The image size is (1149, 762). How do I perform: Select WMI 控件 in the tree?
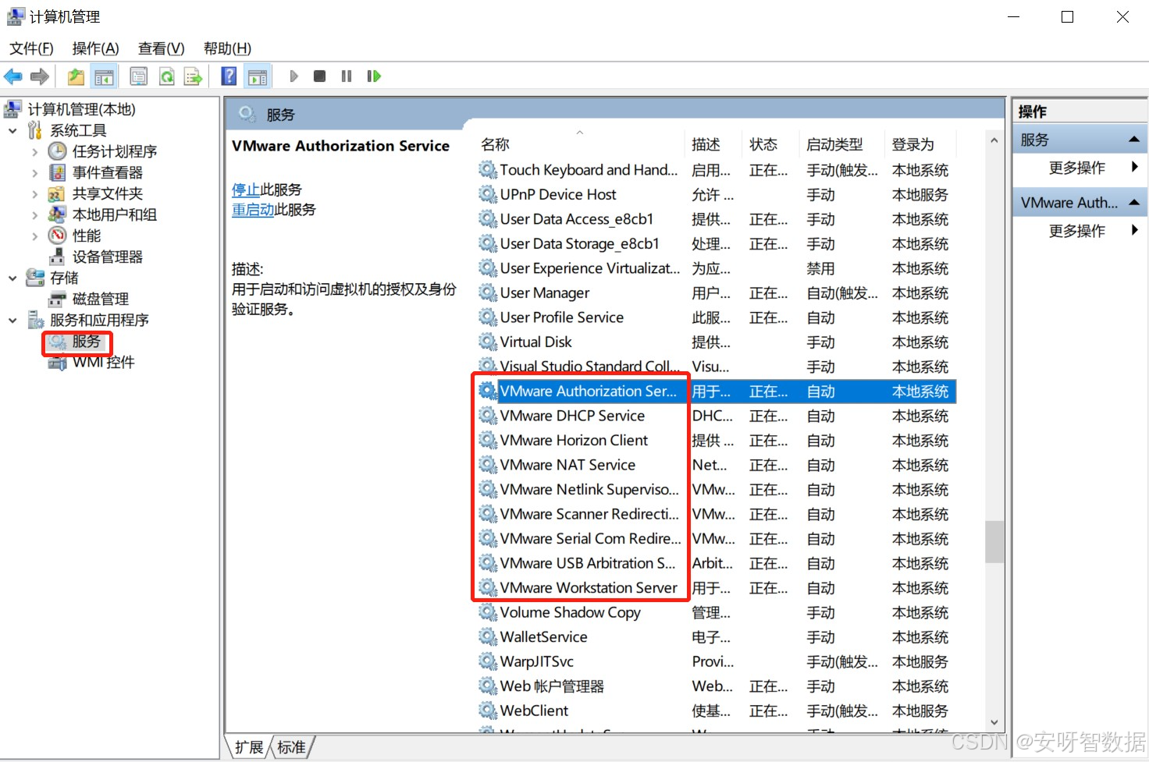[104, 362]
